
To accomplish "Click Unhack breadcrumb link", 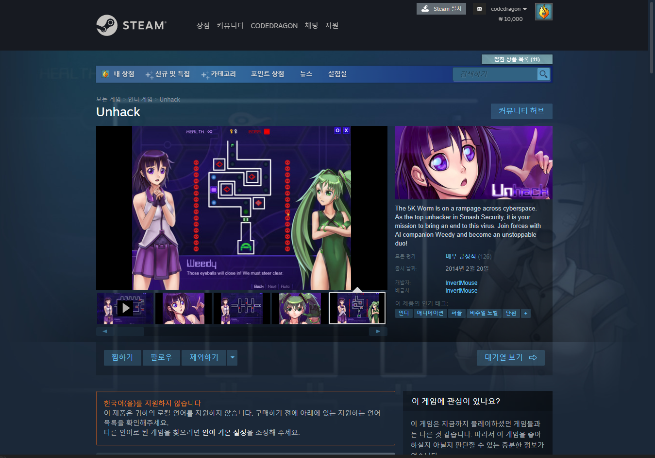I will click(x=170, y=99).
